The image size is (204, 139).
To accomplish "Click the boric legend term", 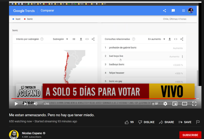I will tap(30, 19).
